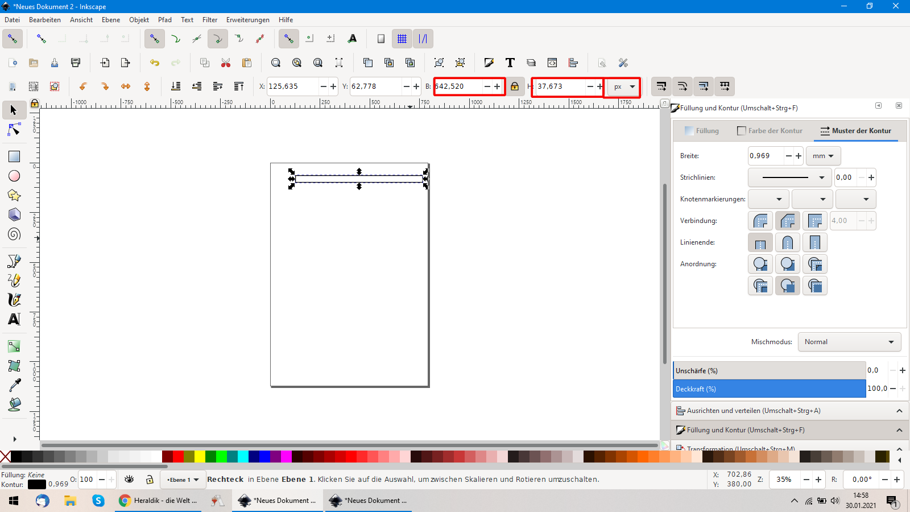This screenshot has width=910, height=512.
Task: Click the scissors cut icon
Action: click(226, 63)
